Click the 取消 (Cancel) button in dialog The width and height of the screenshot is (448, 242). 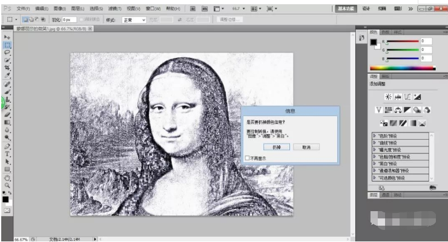[306, 147]
